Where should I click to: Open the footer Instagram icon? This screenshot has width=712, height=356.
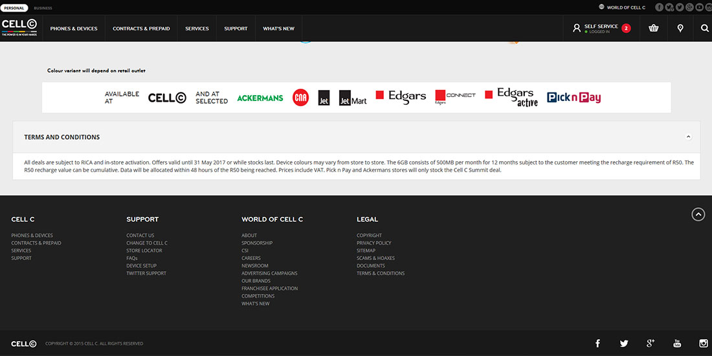point(704,343)
